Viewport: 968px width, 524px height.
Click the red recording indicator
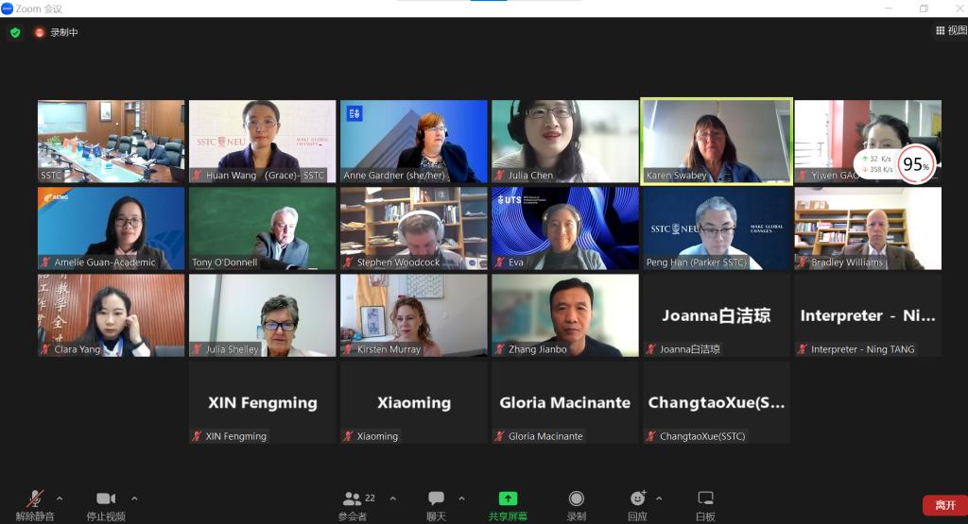pyautogui.click(x=40, y=32)
